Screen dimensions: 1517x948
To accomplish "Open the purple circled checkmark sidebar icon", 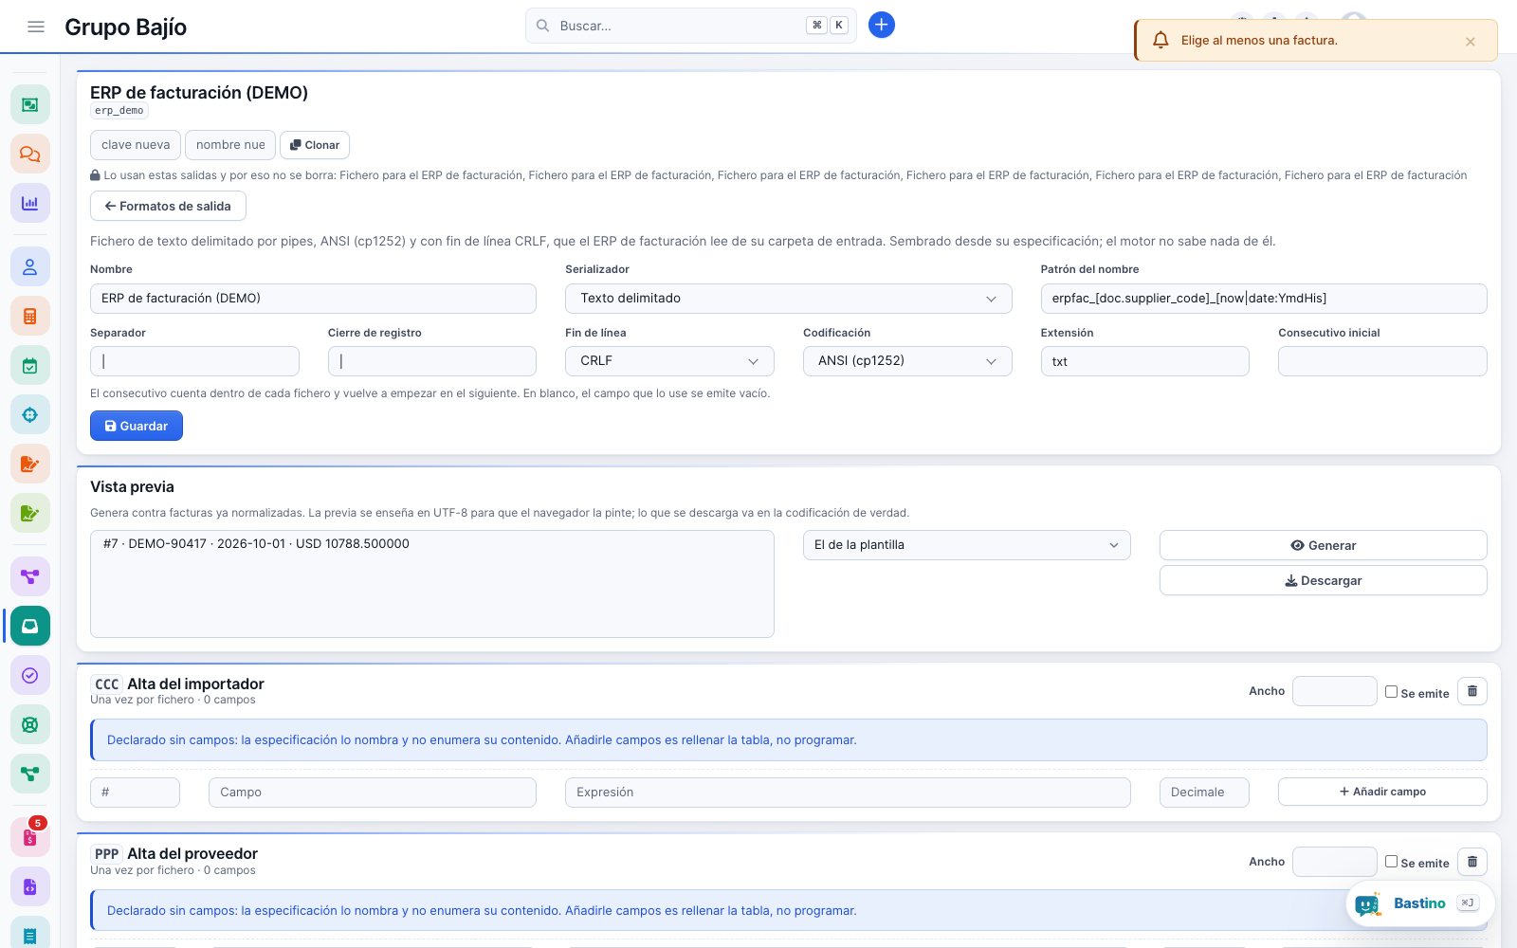I will 30,675.
